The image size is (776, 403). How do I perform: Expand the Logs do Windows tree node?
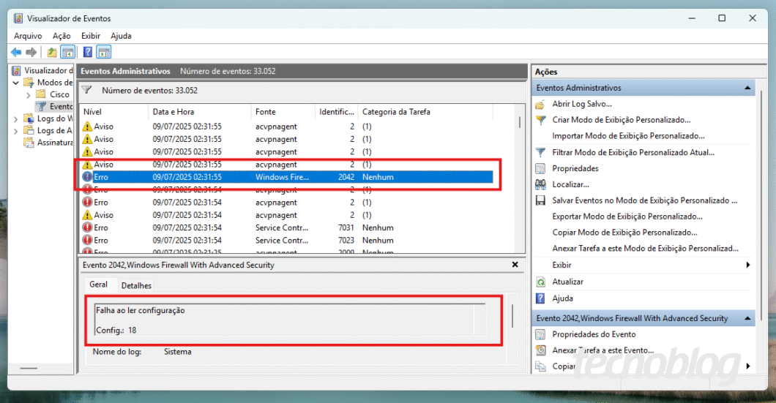coord(16,118)
